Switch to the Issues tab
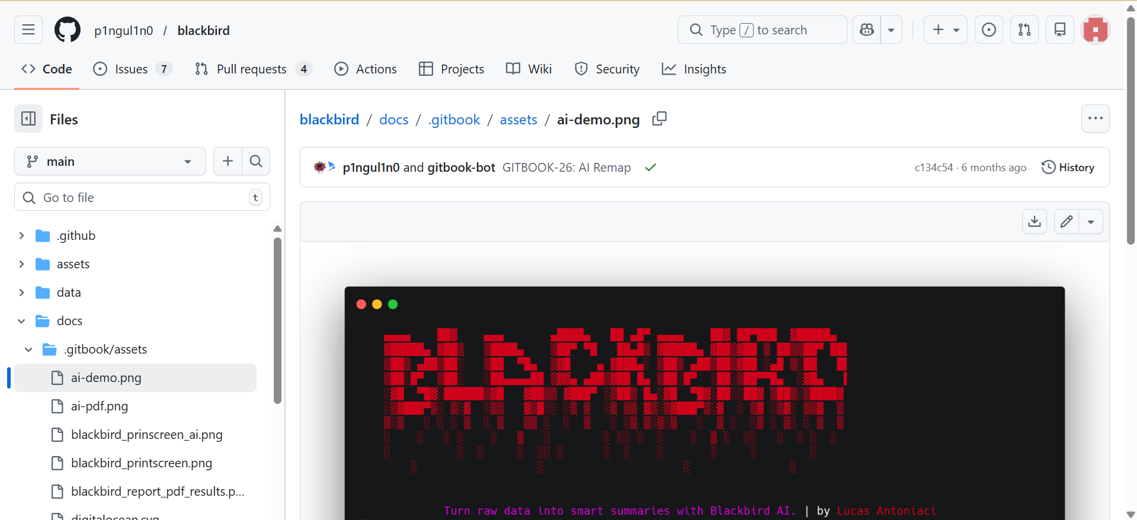 pos(133,69)
